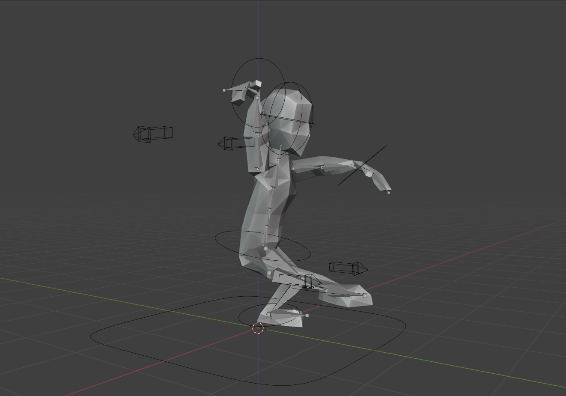Select the rounded-square root control on the ground
Image resolution: width=566 pixels, height=396 pixels.
click(x=248, y=341)
